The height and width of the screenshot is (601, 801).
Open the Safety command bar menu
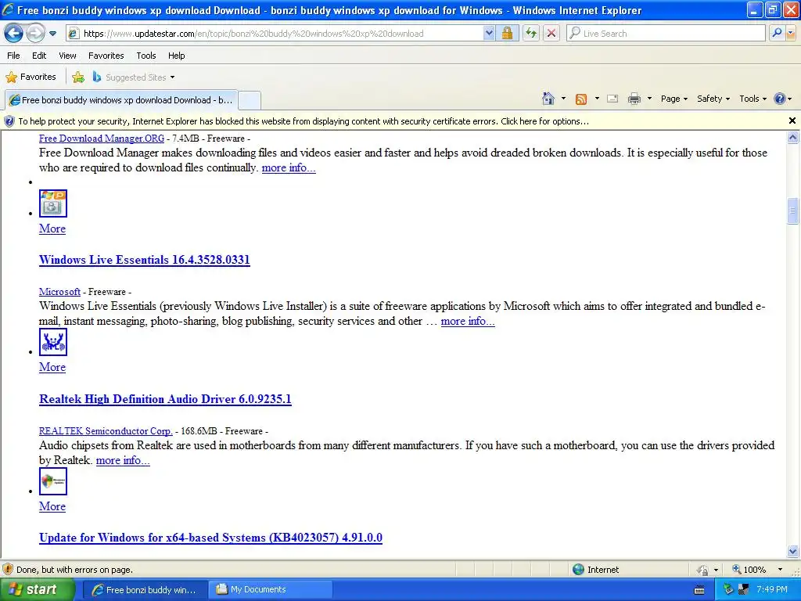point(713,99)
